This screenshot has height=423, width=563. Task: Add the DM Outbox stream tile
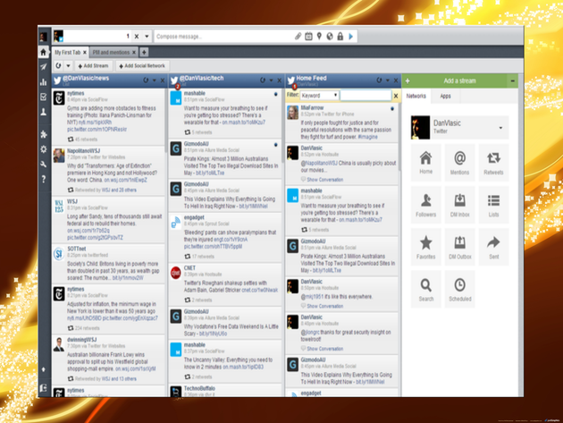(x=459, y=247)
